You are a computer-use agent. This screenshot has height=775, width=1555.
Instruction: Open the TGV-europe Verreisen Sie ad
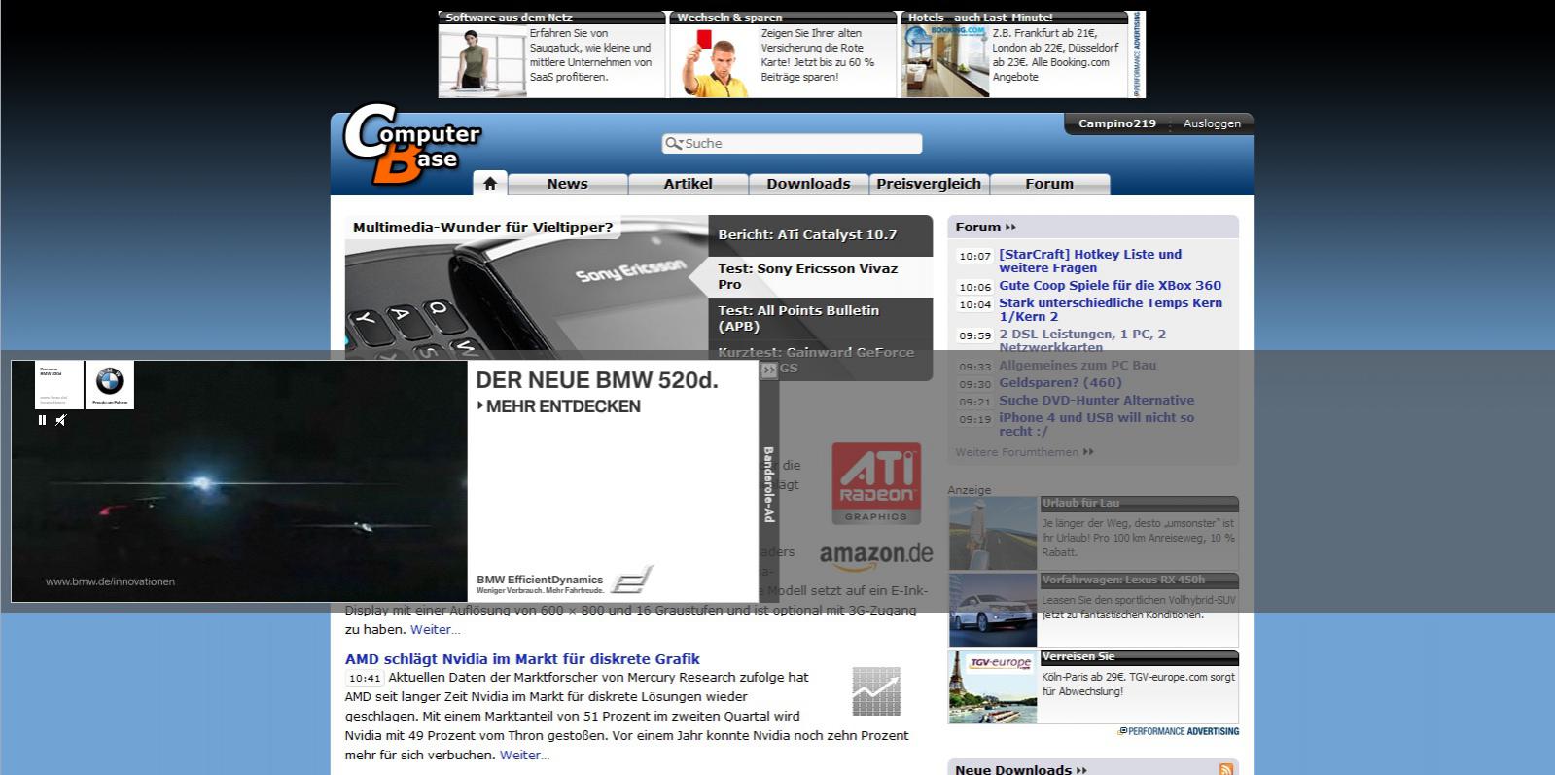(x=1093, y=687)
